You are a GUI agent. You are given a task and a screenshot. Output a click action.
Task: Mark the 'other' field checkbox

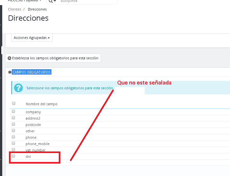[x=13, y=131]
